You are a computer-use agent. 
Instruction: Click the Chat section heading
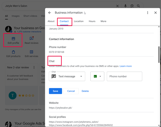pos(52,61)
